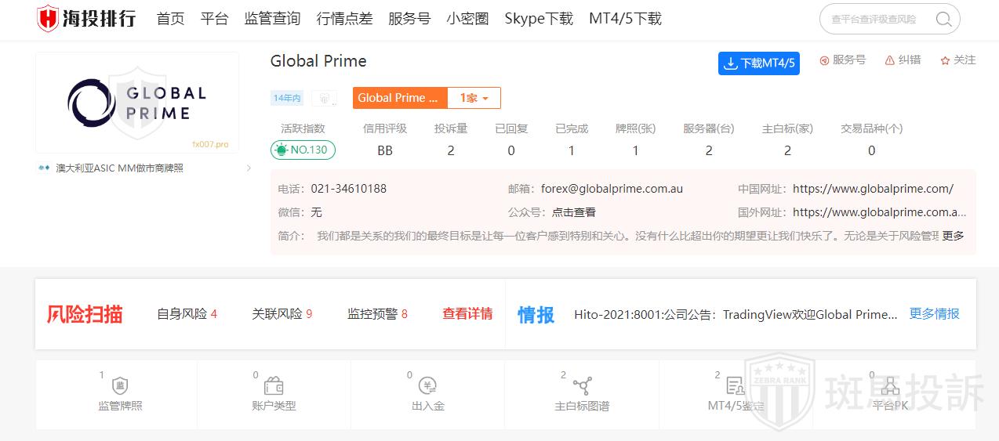The image size is (999, 441).
Task: Expand the 简介 with 更多
Action: [x=953, y=236]
